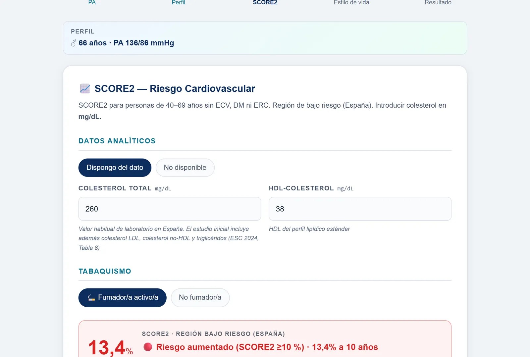Click the 'PERFIL' card label
530x357 pixels.
(x=83, y=31)
